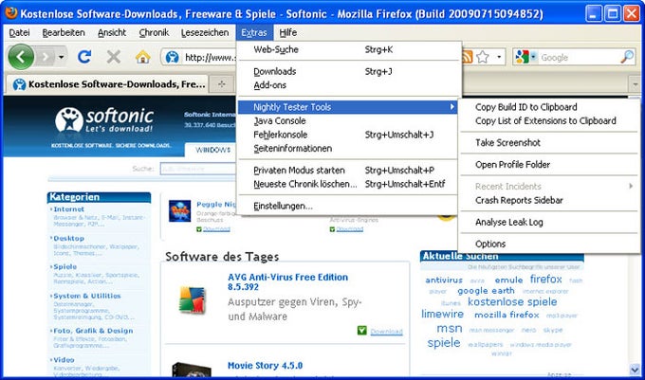Viewport: 645px width, 380px height.
Task: Click the Softonic logo
Action: point(104,120)
